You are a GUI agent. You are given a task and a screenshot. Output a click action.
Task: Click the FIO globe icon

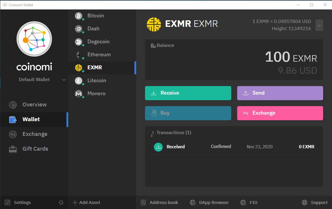pos(243,203)
